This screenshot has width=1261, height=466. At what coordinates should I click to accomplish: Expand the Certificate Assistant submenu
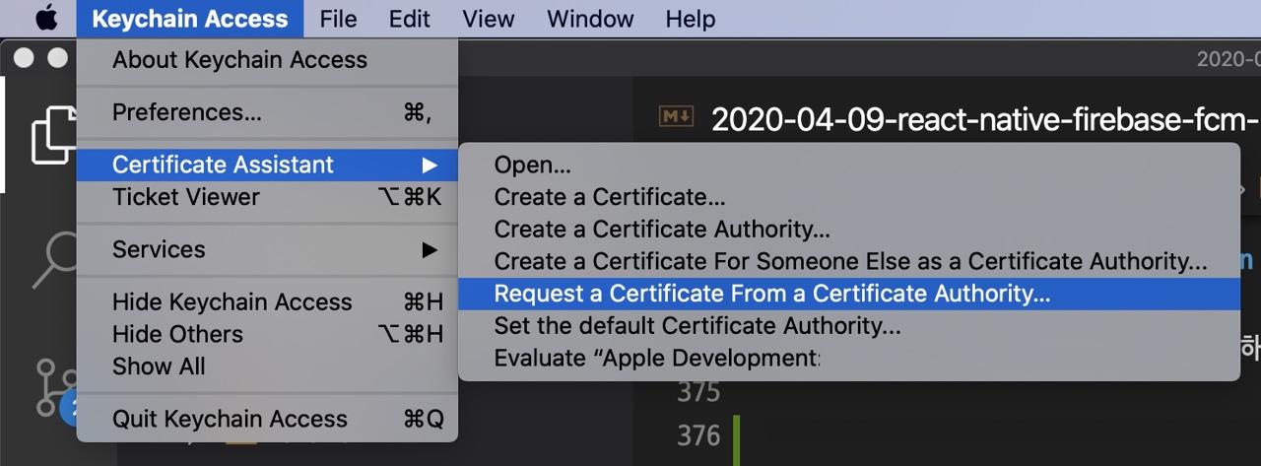tap(267, 165)
